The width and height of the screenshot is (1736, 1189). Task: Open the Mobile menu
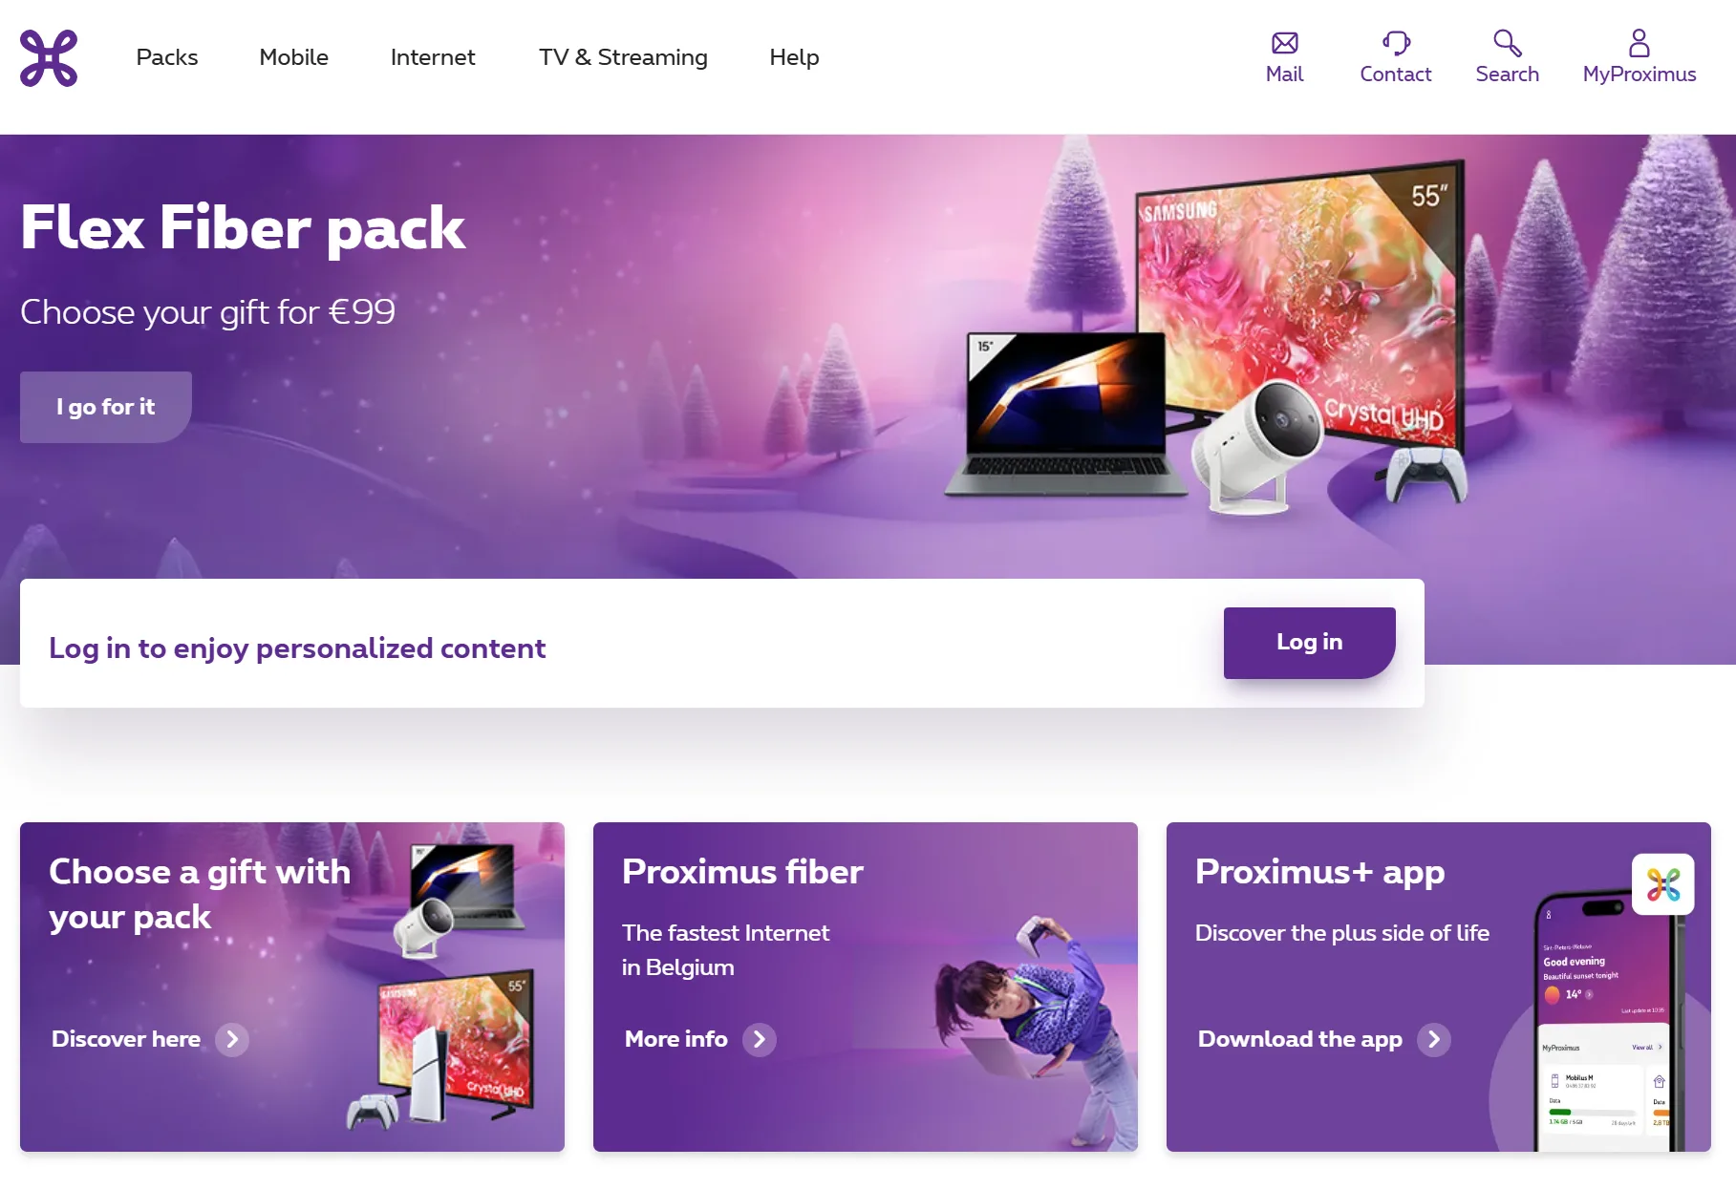294,57
